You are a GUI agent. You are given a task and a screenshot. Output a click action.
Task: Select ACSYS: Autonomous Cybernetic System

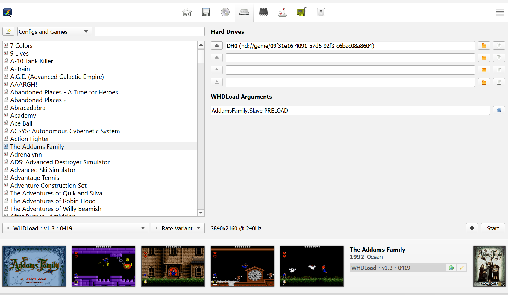(100, 131)
